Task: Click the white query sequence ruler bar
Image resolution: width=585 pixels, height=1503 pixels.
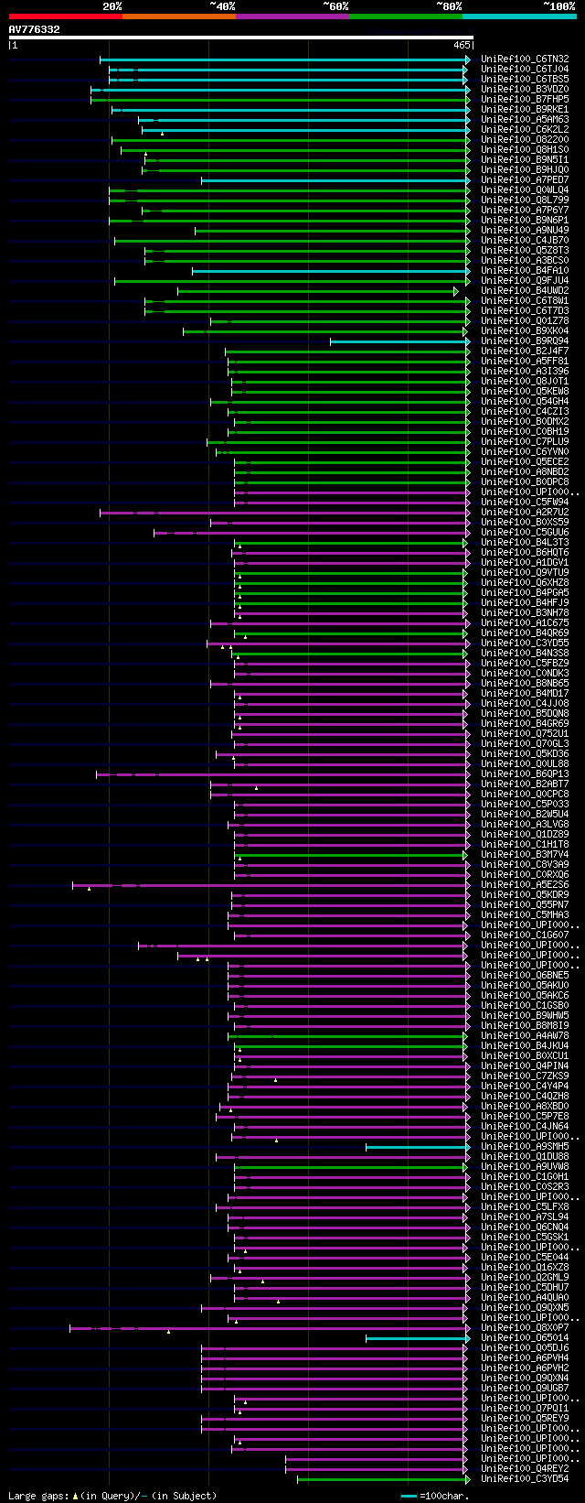Action: click(240, 38)
